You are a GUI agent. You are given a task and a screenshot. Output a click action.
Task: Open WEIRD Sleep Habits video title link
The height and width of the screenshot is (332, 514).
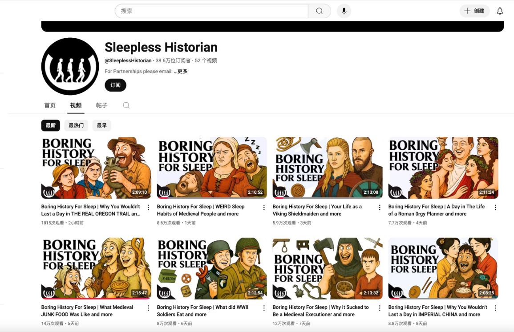tap(201, 210)
